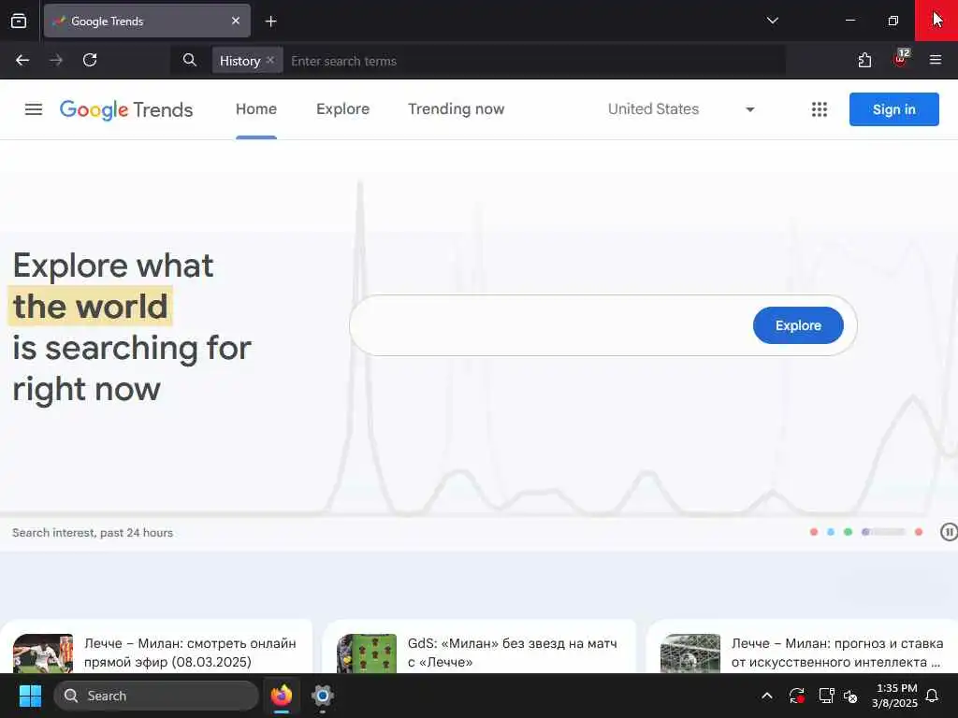
Task: Click the blue Explore search button
Action: pyautogui.click(x=798, y=325)
